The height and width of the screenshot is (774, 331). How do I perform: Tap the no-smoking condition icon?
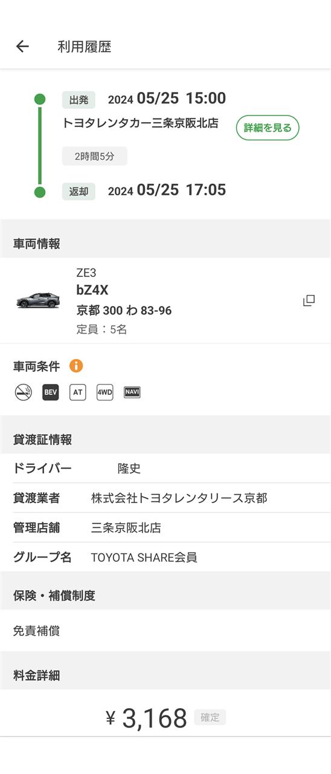[23, 392]
